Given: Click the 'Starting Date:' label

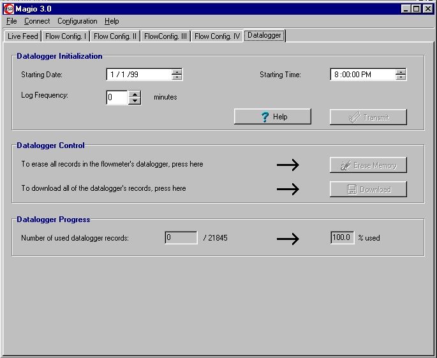Looking at the screenshot, I should (41, 75).
